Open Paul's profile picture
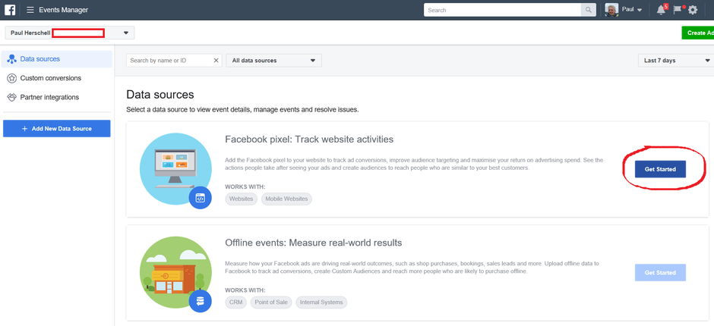The height and width of the screenshot is (326, 714). (611, 10)
